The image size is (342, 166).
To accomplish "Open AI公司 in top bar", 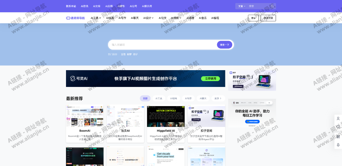I will click(133, 6).
